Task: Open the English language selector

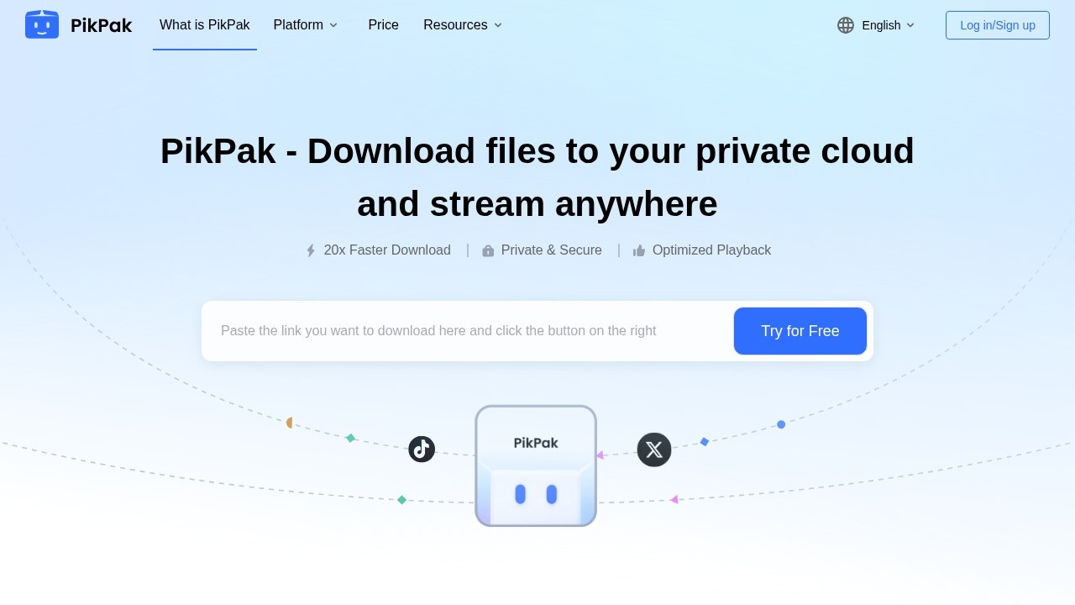Action: (x=881, y=25)
